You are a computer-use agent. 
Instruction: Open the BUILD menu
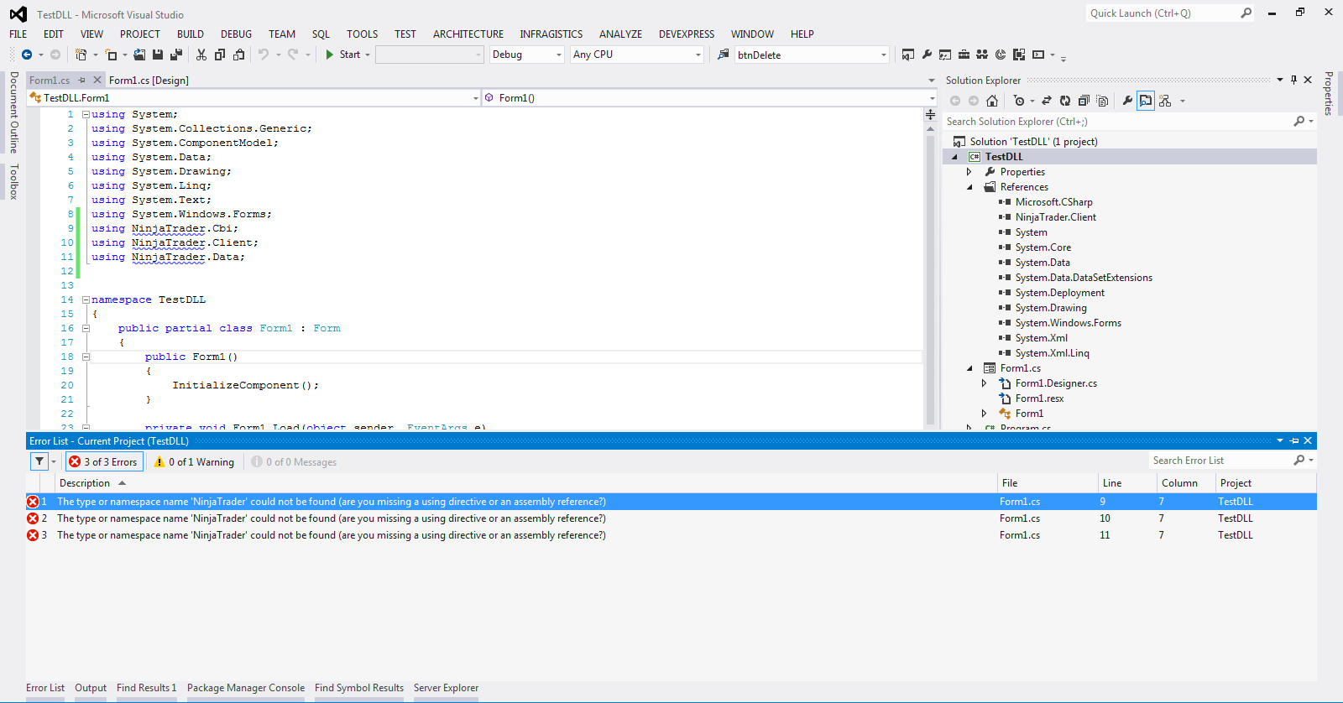click(x=191, y=34)
